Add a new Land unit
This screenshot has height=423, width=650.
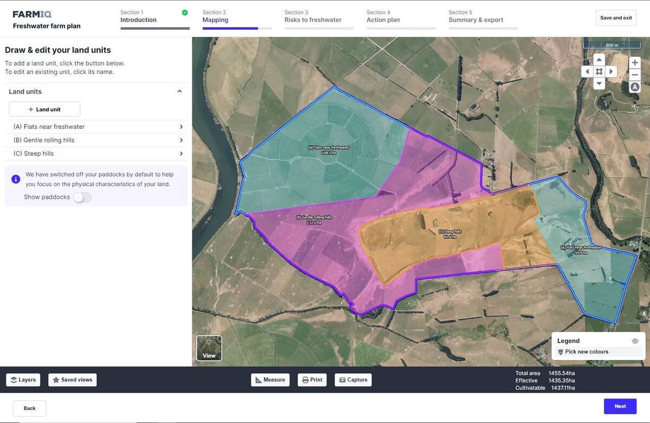[44, 109]
